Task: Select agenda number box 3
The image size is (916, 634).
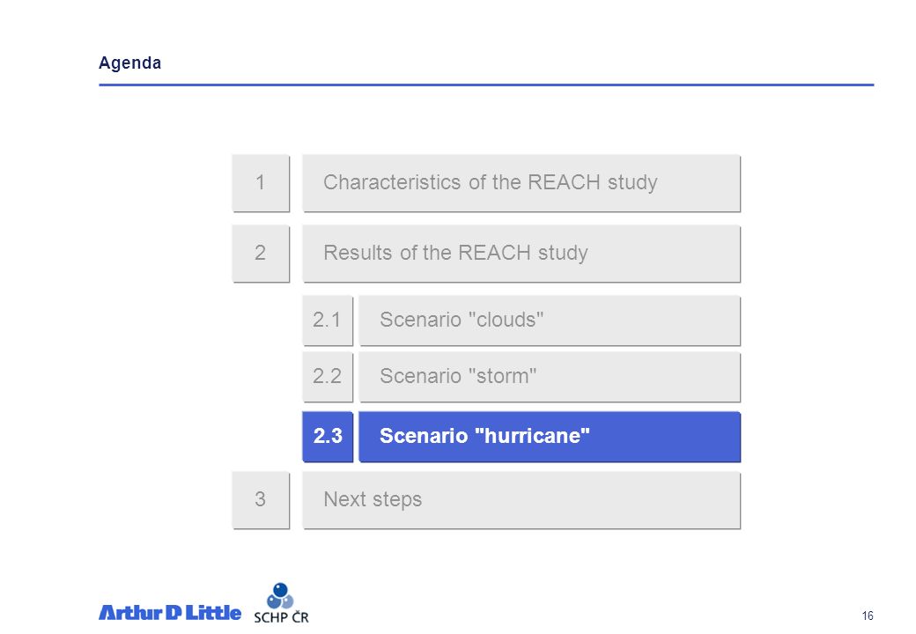Action: click(261, 500)
